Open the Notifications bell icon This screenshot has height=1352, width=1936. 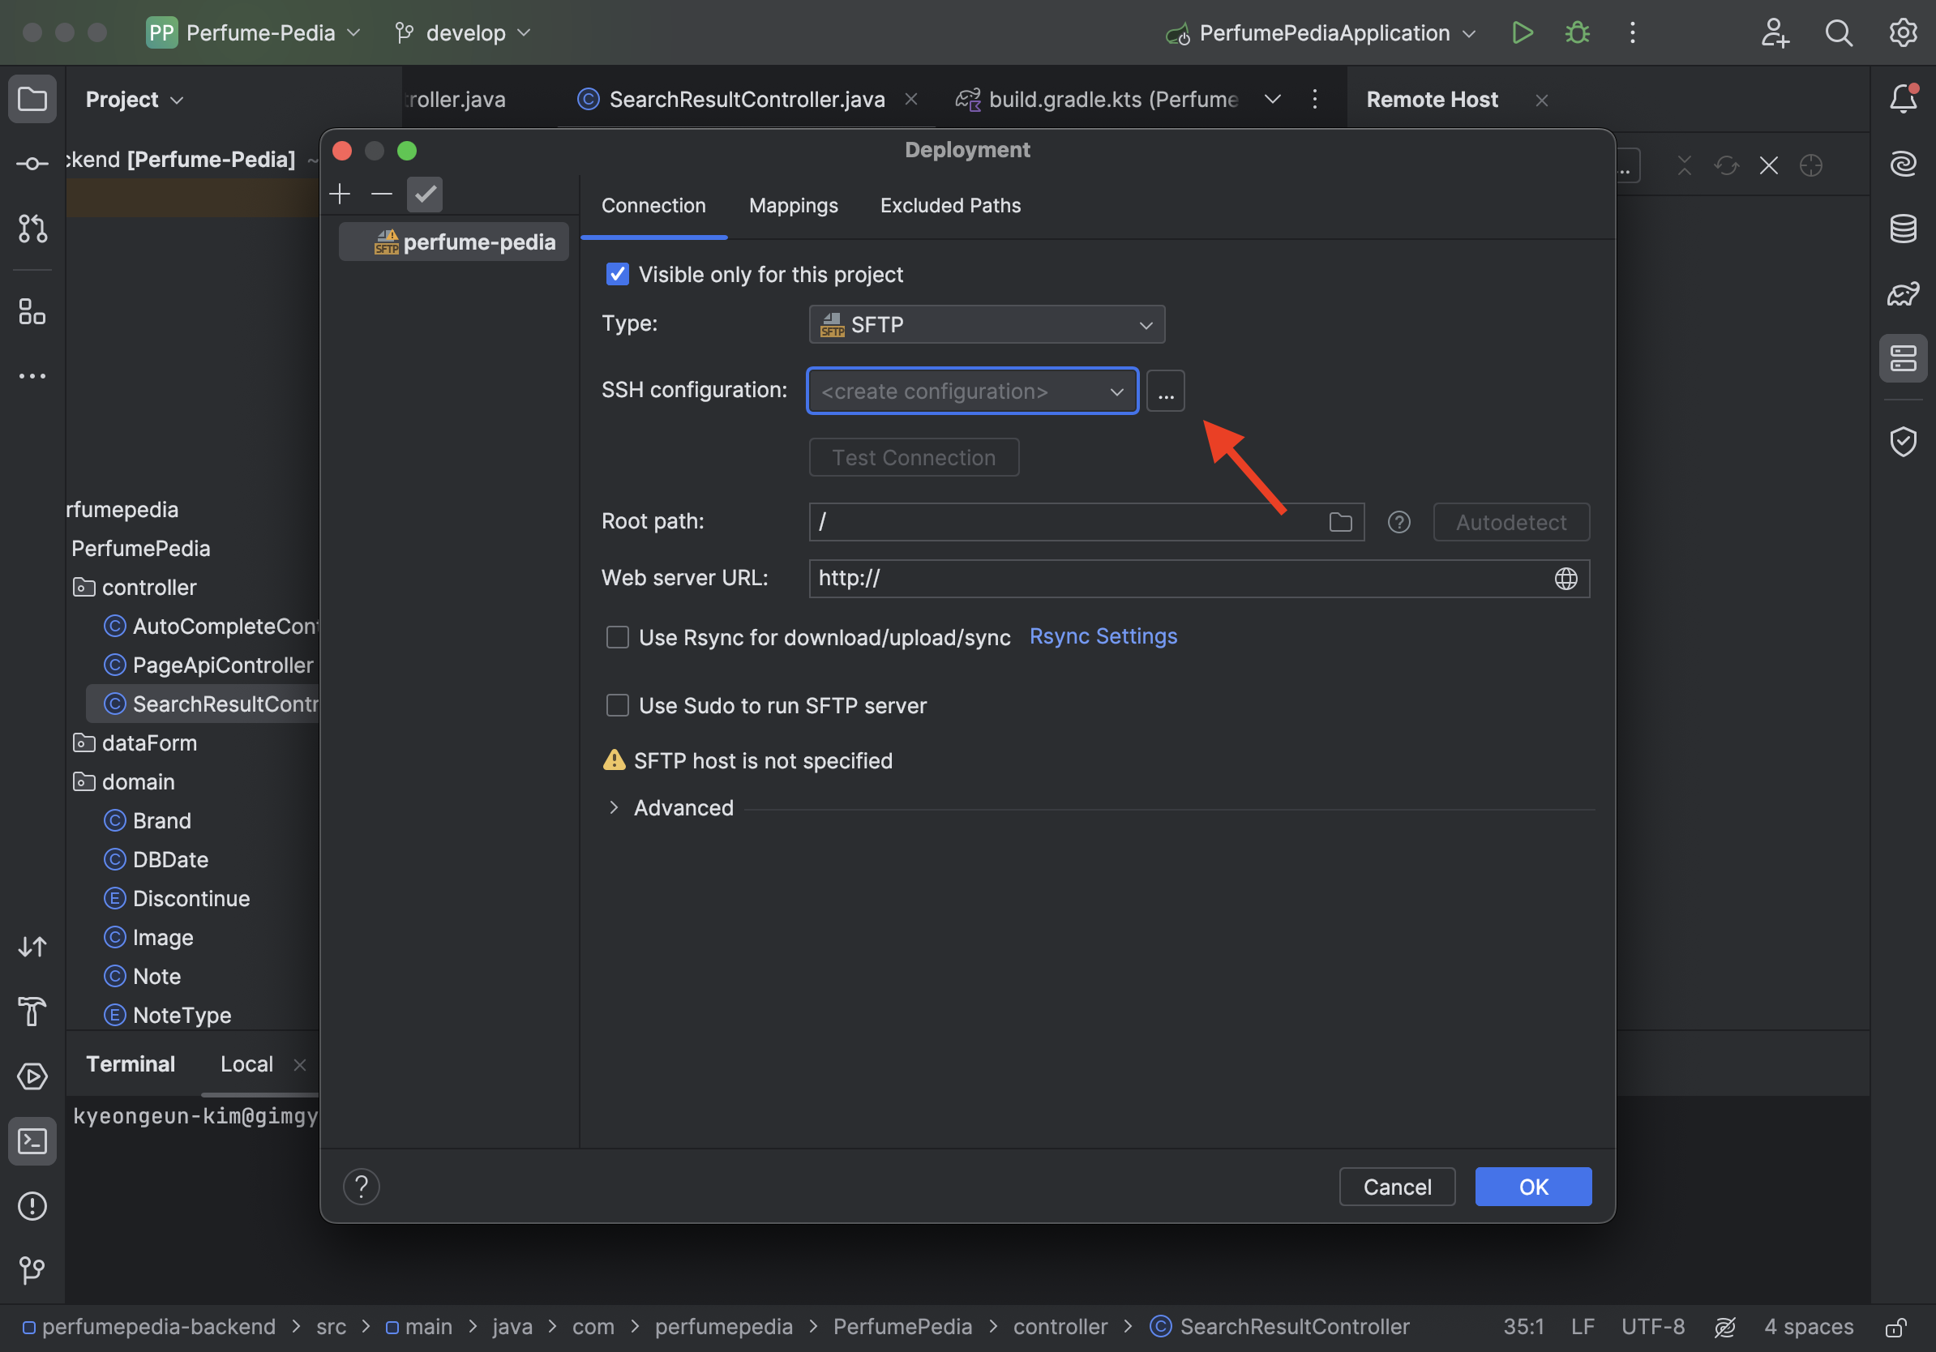tap(1903, 99)
